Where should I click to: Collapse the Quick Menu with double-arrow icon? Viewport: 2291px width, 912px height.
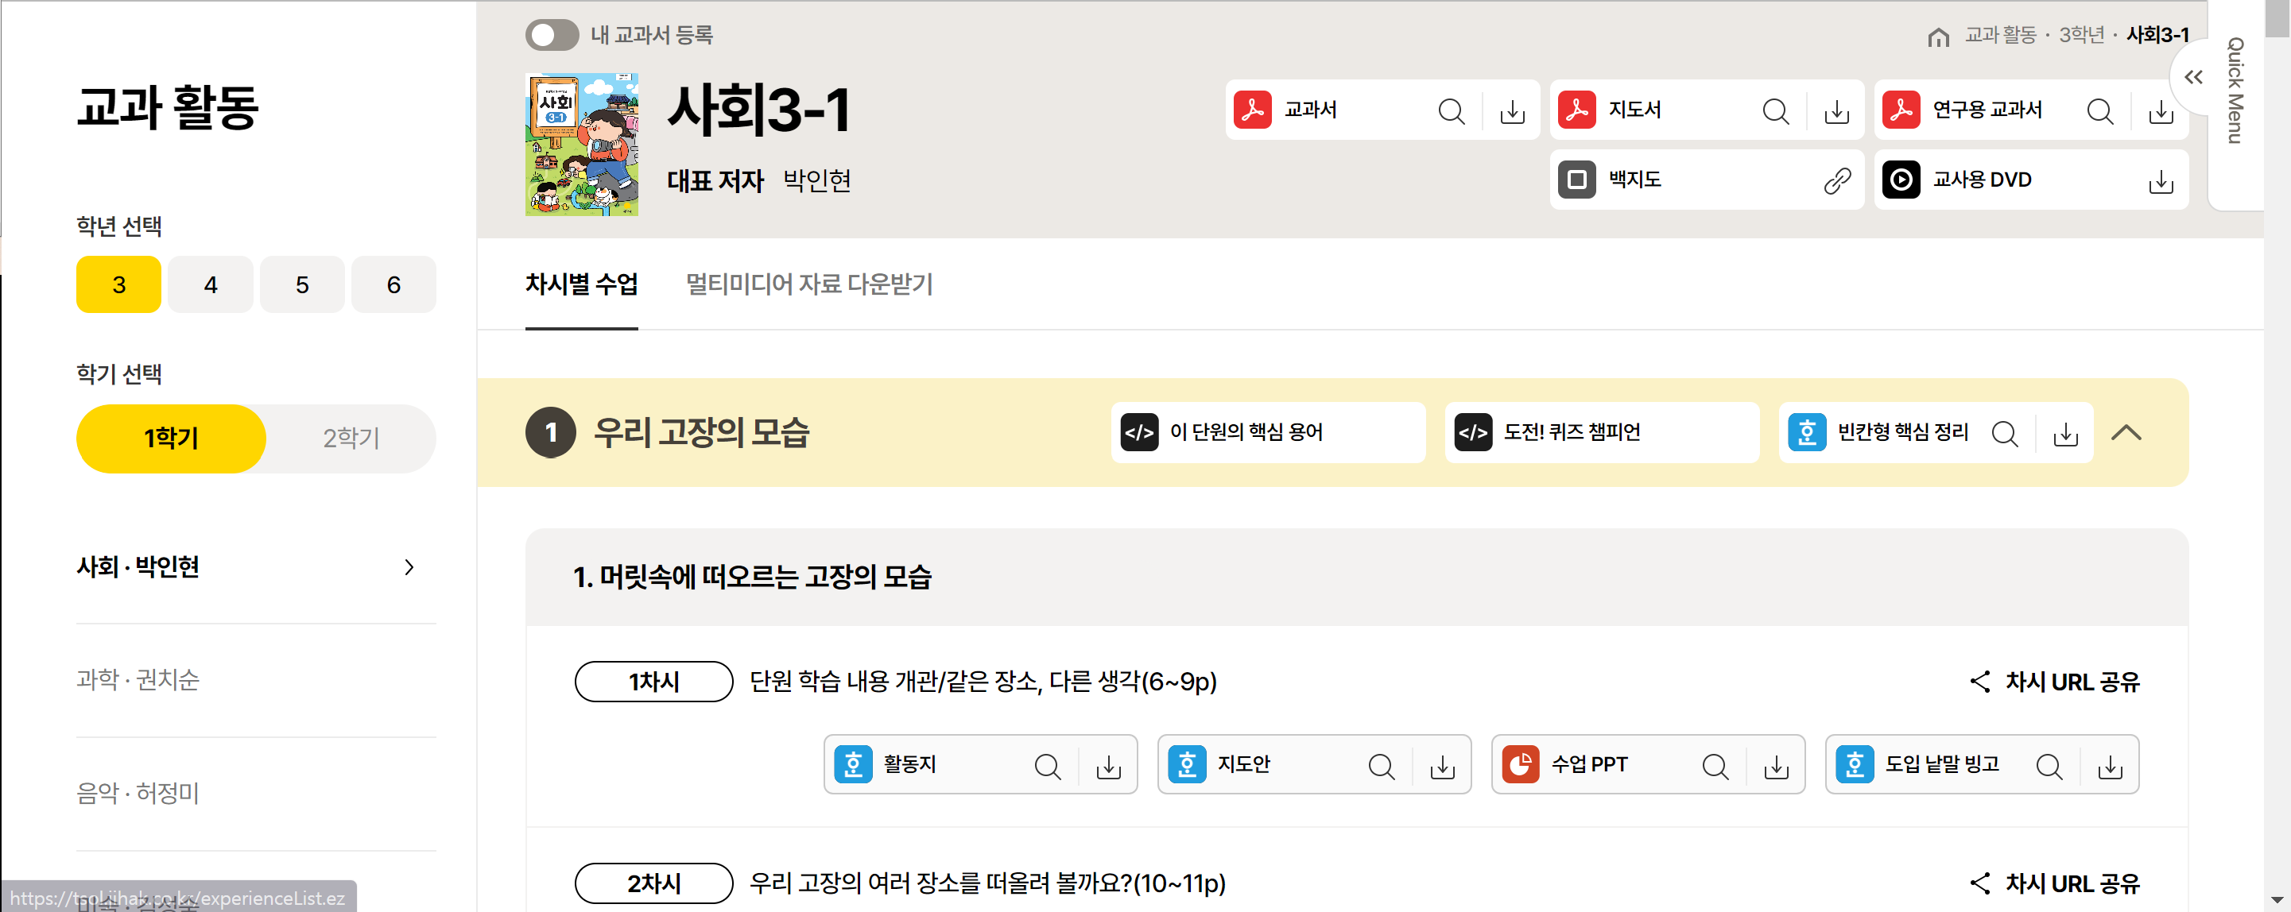(2193, 77)
